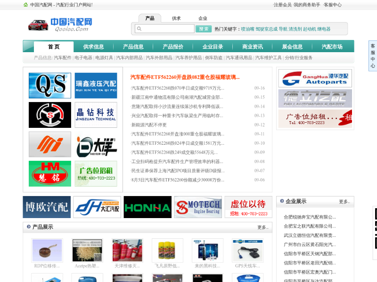
Task: Click the Qooloo 中国汽配网 car logo
Action: [60, 24]
